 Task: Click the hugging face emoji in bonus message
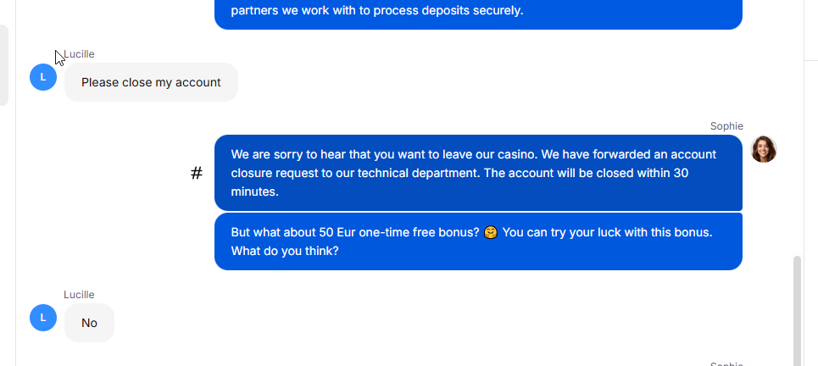click(491, 232)
